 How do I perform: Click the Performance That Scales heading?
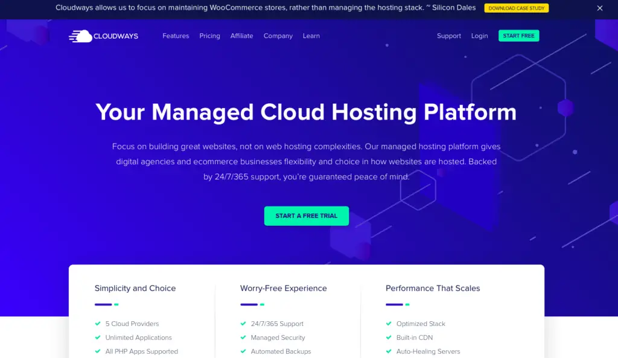click(x=433, y=288)
